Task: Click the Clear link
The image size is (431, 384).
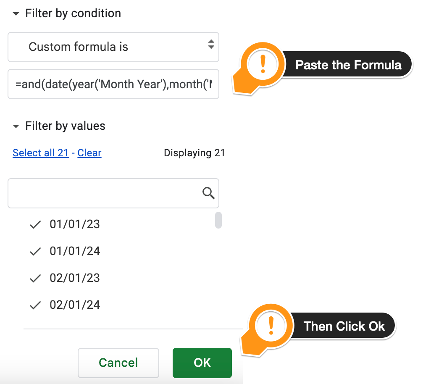Action: tap(89, 153)
